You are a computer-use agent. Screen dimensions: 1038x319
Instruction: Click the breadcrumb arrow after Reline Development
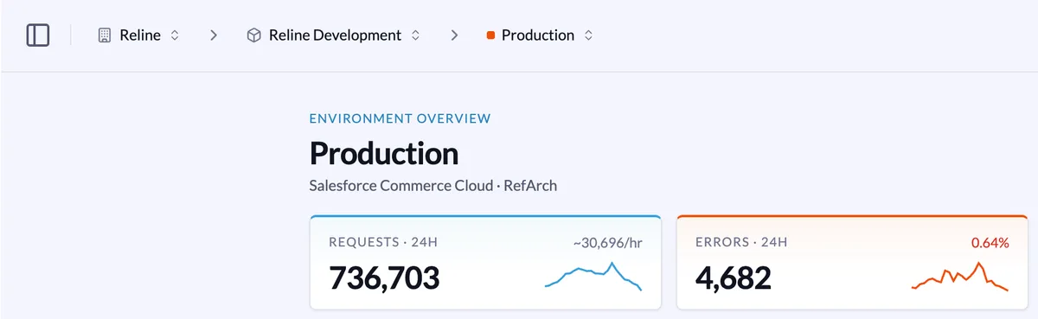(x=454, y=35)
